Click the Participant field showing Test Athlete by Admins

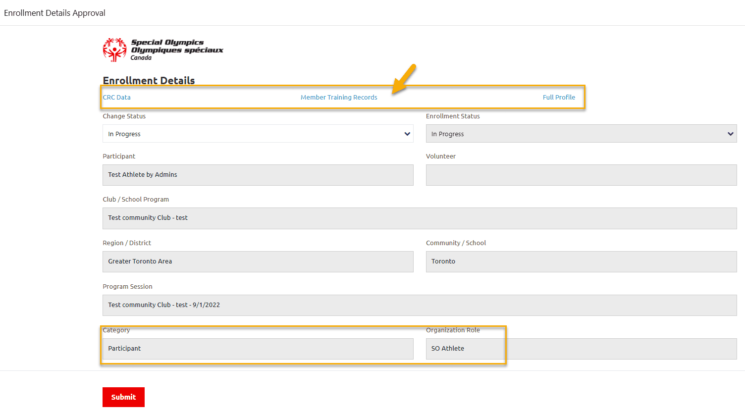(x=258, y=175)
